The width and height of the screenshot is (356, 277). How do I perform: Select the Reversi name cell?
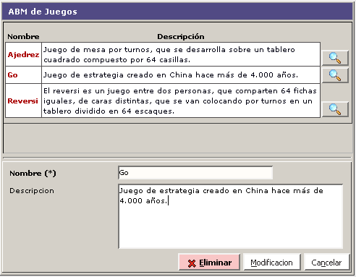click(23, 101)
